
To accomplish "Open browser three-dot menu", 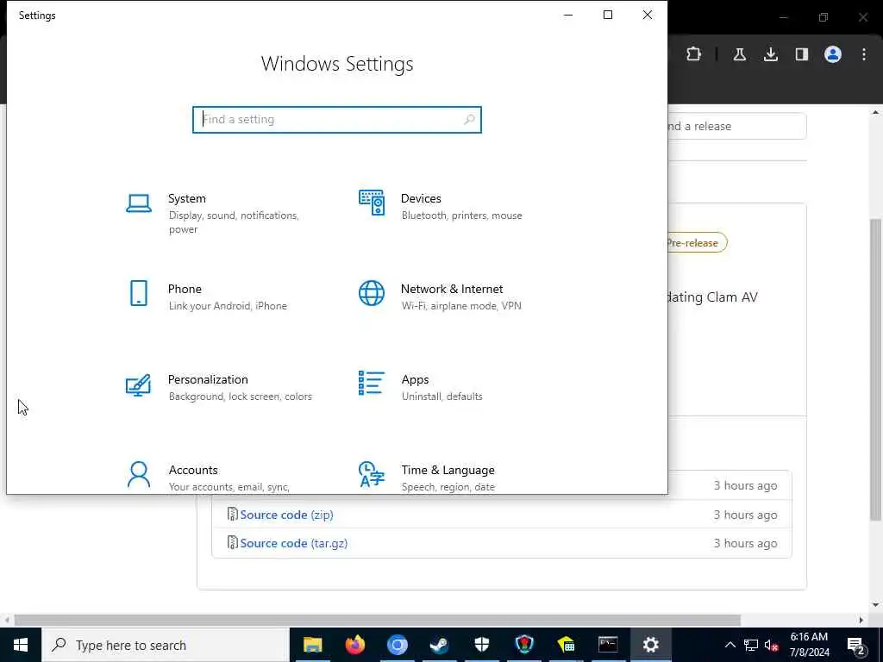I will pos(864,54).
